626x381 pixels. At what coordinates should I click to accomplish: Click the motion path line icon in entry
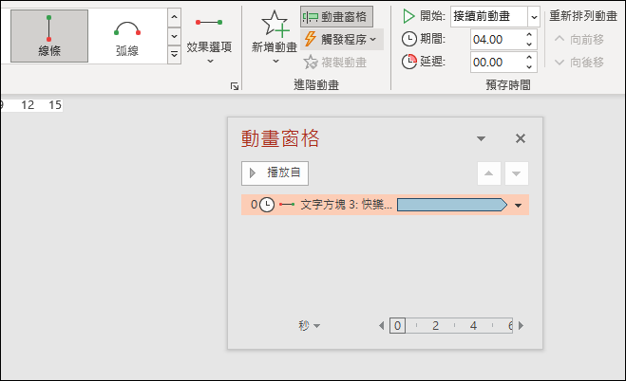click(287, 205)
